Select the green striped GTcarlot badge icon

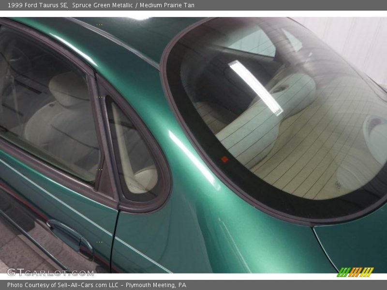click(x=356, y=271)
